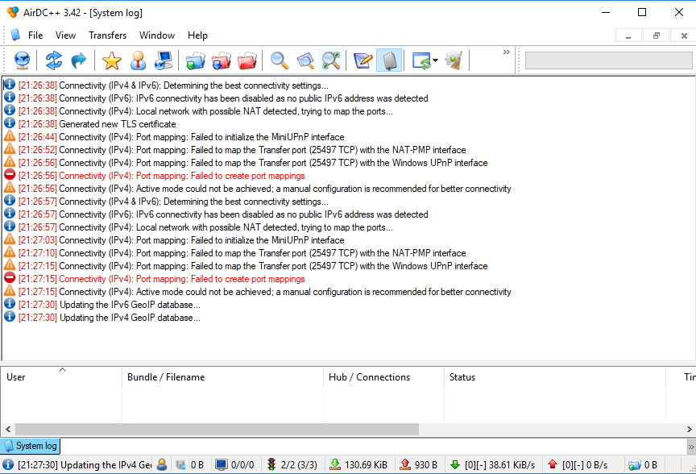696x474 pixels.
Task: Open Search Spy magnifier icon
Action: coord(331,60)
